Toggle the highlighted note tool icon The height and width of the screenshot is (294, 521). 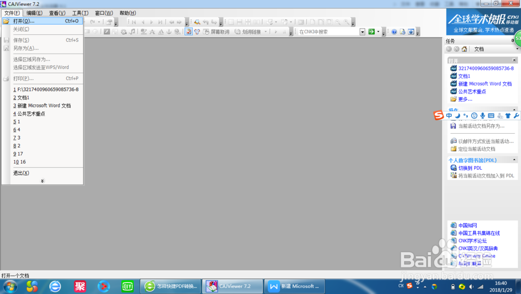(x=189, y=32)
